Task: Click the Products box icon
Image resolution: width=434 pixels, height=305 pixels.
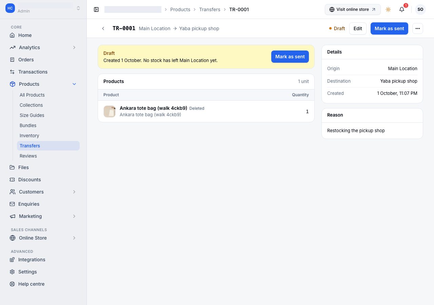Action: (x=13, y=84)
